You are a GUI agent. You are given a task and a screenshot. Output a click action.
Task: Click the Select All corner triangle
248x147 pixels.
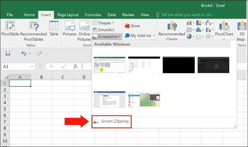6,77
